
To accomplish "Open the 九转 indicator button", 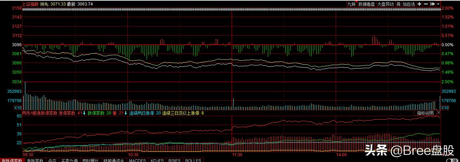I will coord(351,4).
